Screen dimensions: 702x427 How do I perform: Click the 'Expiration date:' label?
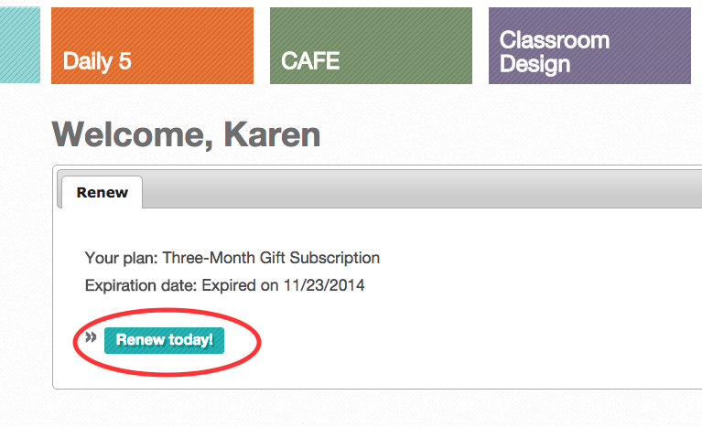141,285
